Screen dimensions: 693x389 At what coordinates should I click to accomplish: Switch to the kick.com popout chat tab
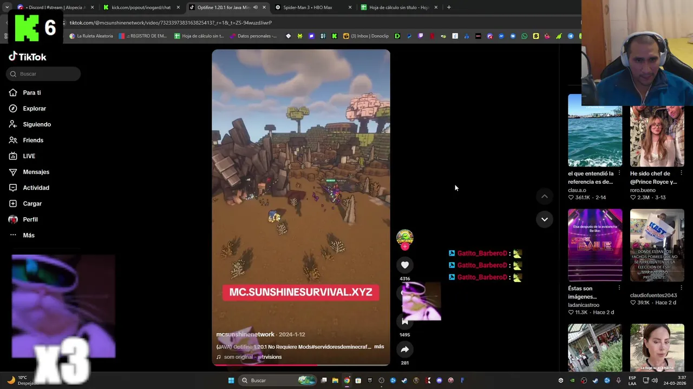coord(141,8)
